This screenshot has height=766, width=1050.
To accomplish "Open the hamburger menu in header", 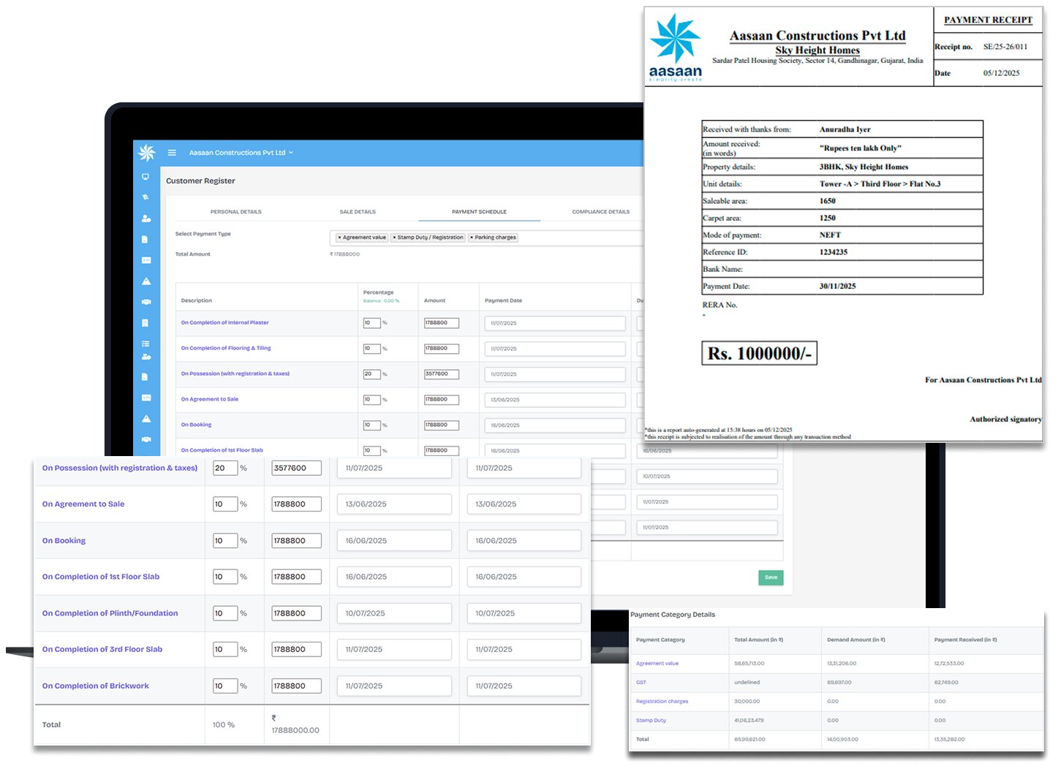I will click(172, 153).
